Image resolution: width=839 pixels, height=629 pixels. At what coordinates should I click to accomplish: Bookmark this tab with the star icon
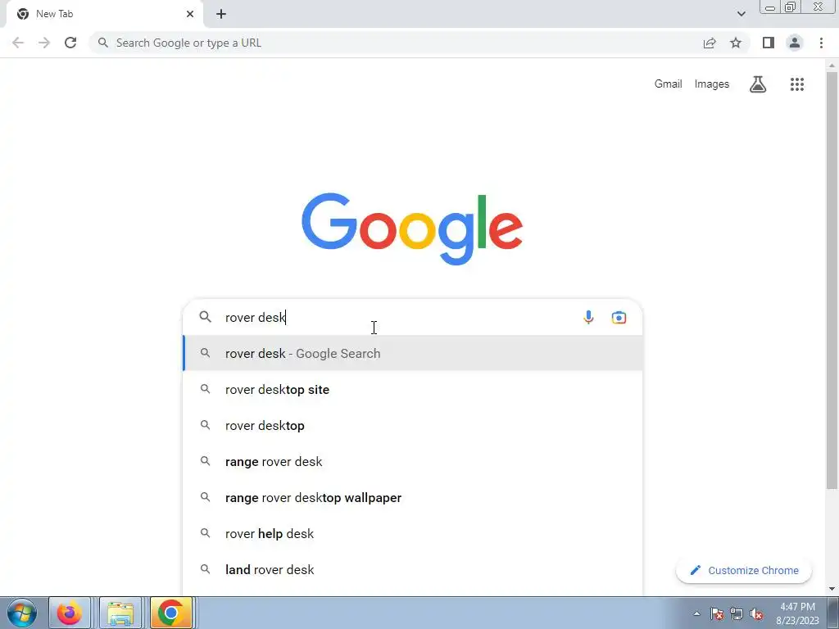[x=736, y=43]
